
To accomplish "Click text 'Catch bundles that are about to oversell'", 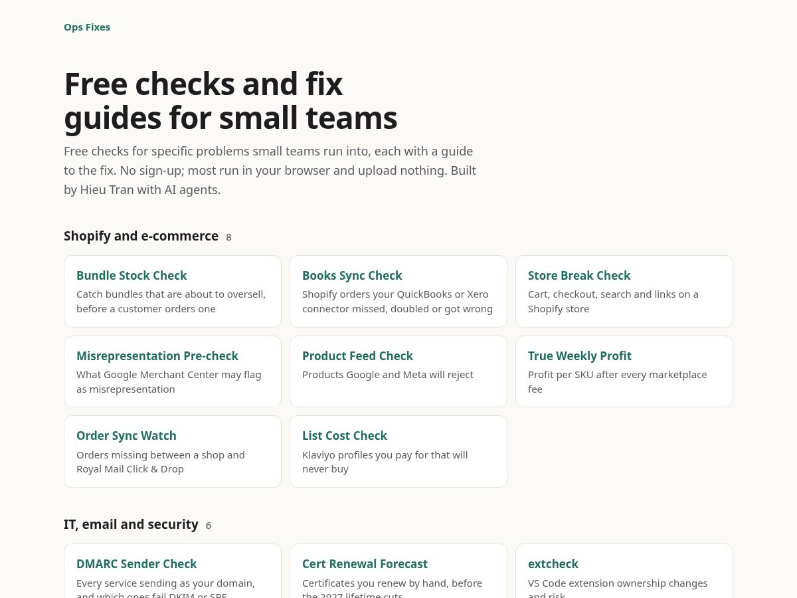I will [171, 294].
